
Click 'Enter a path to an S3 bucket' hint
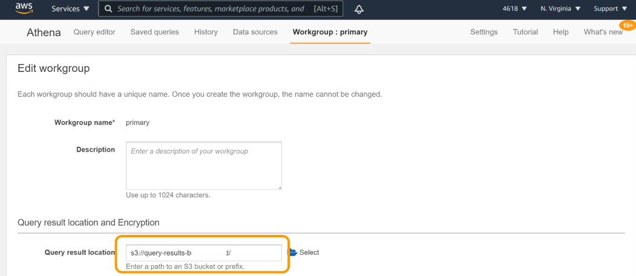tap(185, 267)
